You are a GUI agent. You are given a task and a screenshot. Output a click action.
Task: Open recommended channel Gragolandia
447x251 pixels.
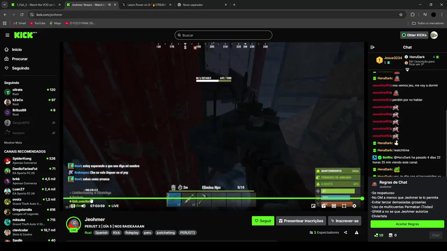click(30, 212)
